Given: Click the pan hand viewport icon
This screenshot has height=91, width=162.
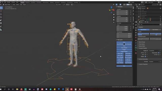Looking at the screenshot, I should click(x=114, y=17).
